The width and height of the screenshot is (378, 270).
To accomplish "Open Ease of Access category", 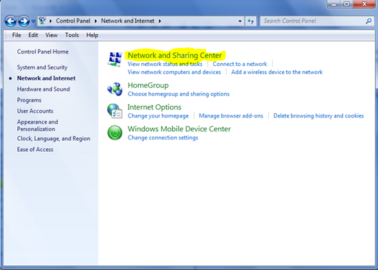I will click(35, 150).
